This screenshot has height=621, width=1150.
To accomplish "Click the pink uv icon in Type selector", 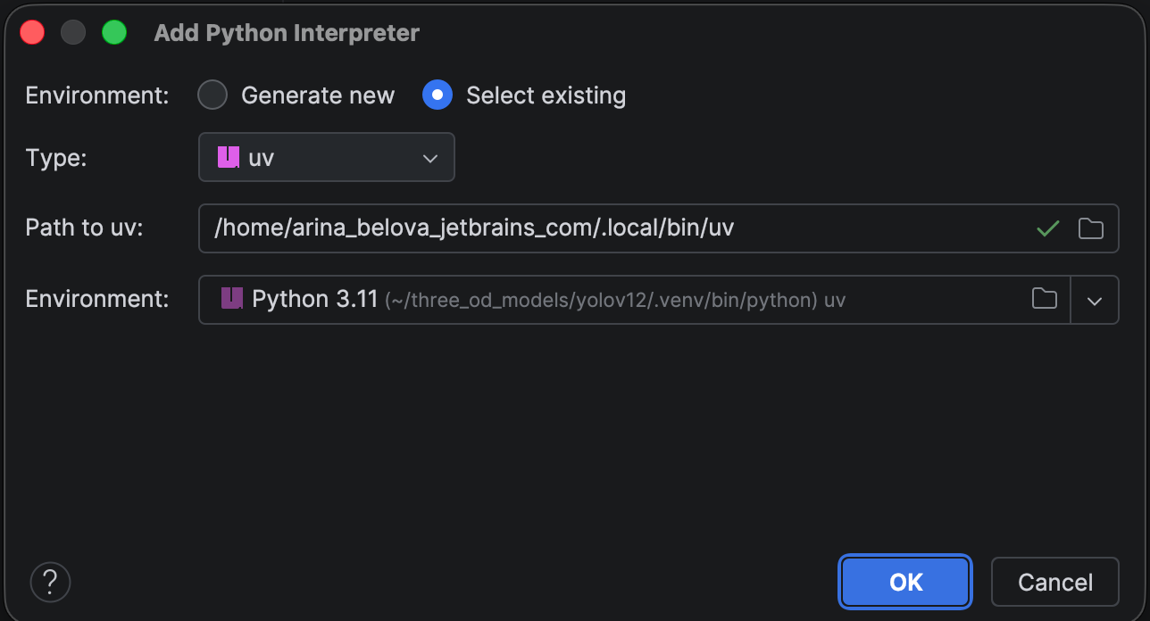I will point(229,158).
